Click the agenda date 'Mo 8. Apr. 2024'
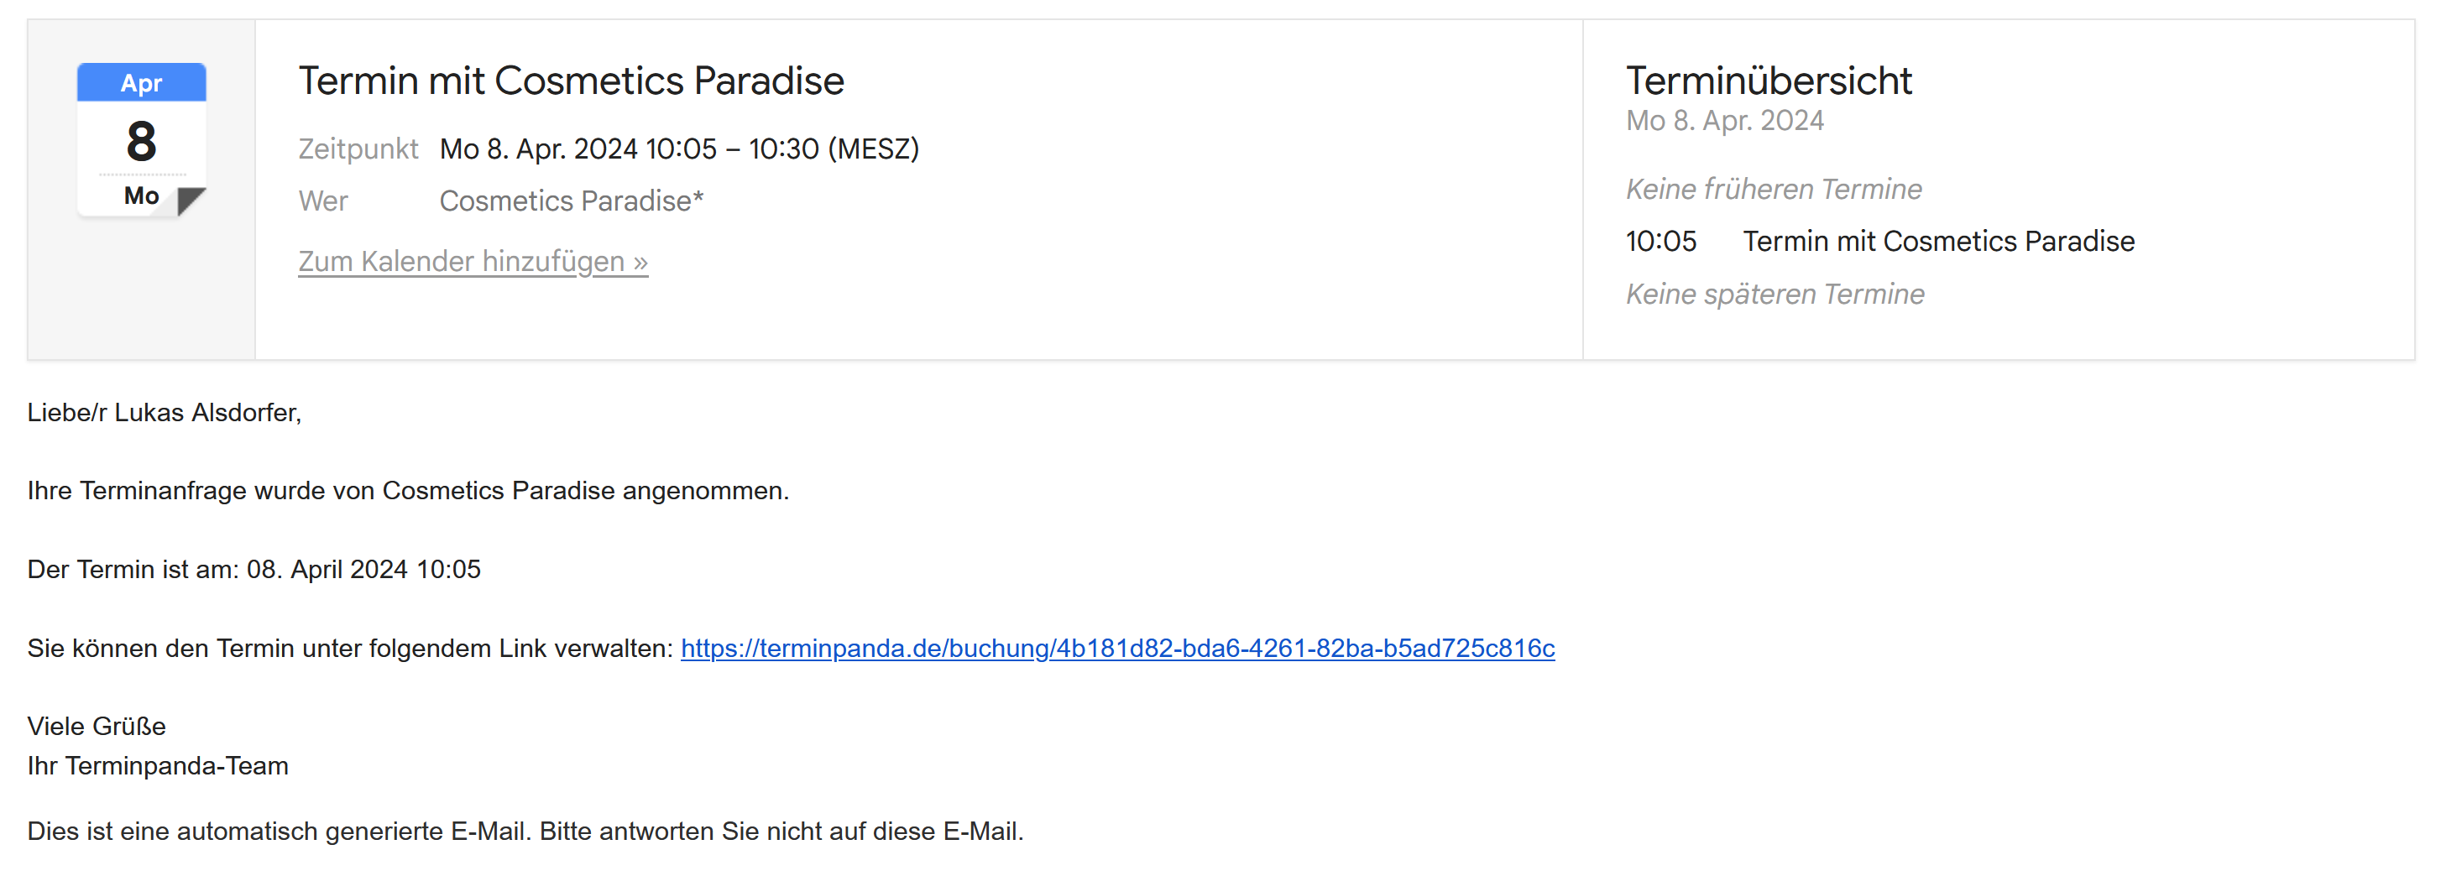The image size is (2441, 876). (x=1725, y=121)
